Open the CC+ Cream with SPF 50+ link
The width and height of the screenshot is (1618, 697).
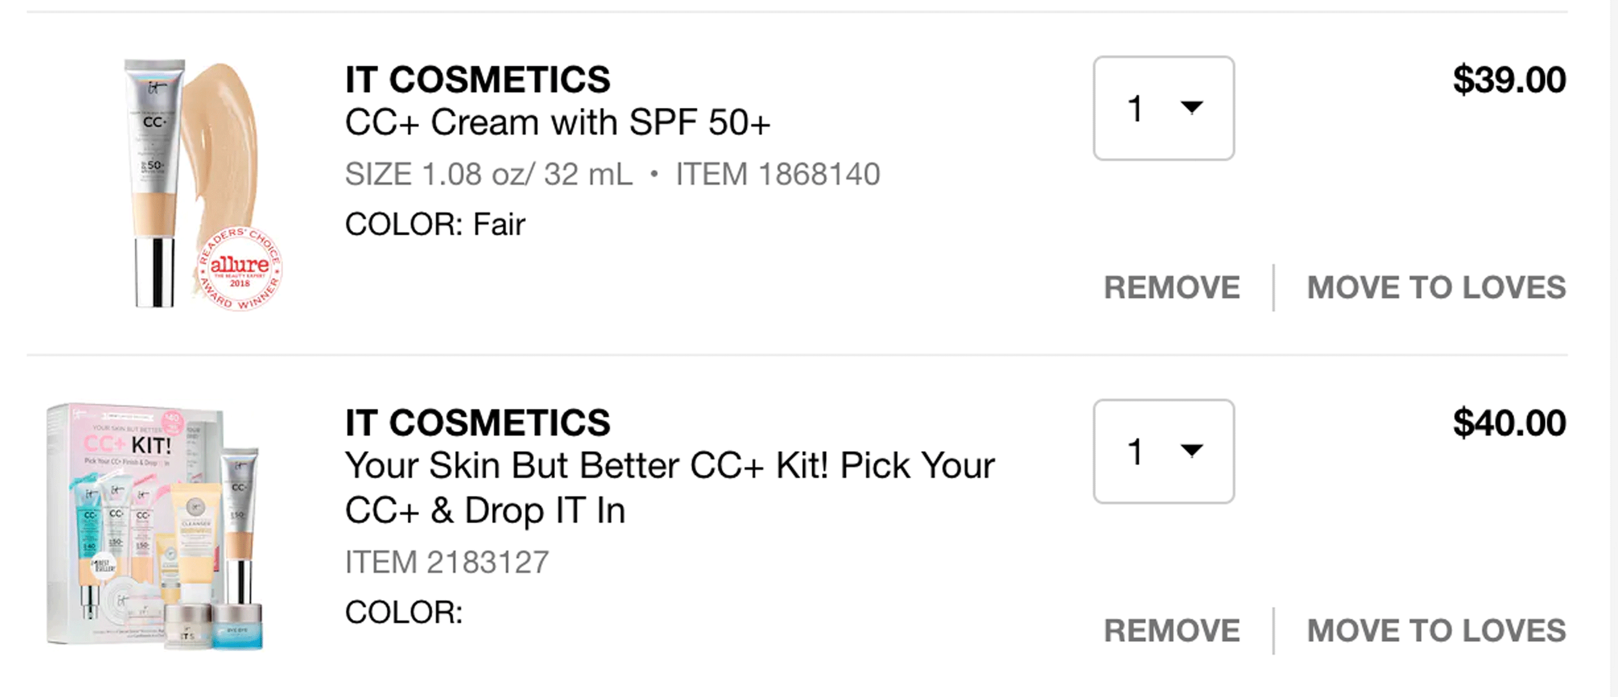[x=557, y=122]
